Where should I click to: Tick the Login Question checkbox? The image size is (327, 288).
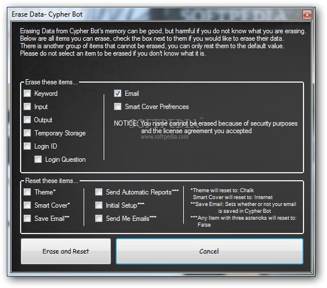coord(38,159)
